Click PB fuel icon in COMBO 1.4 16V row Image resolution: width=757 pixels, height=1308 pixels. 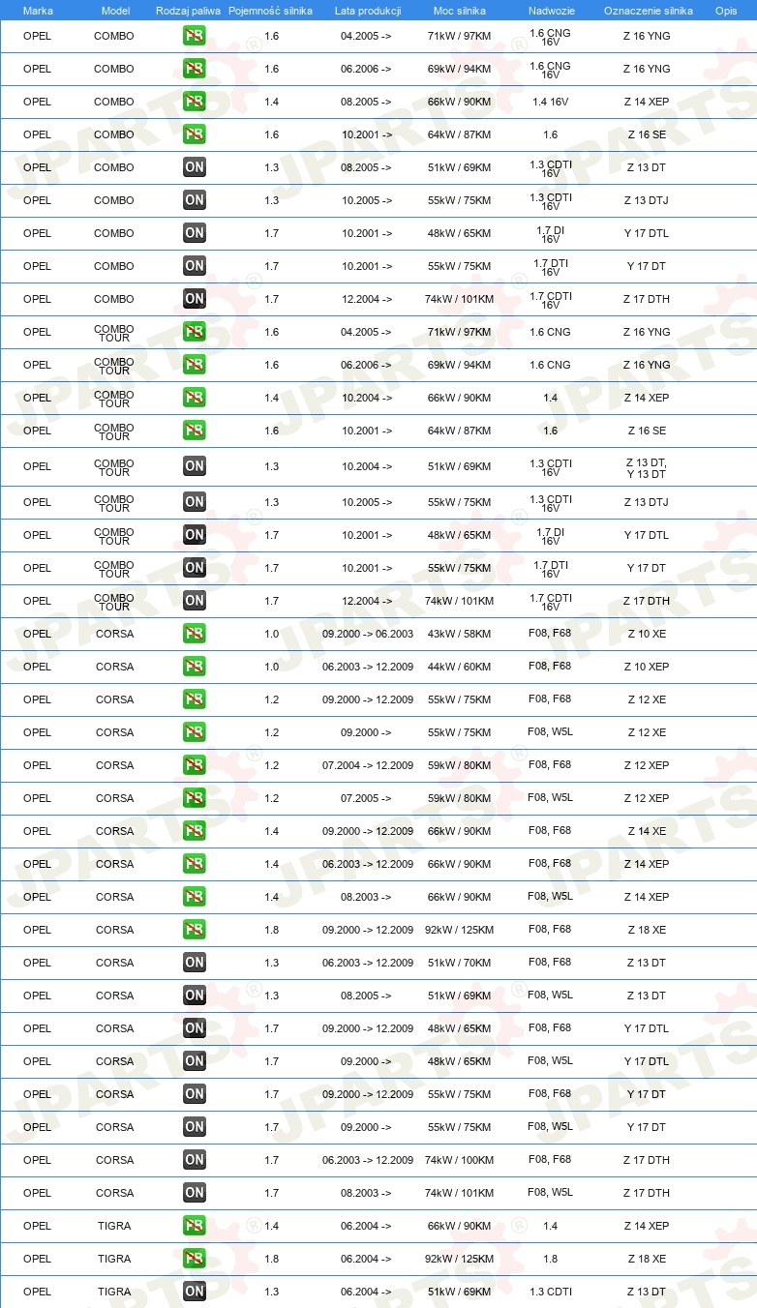194,102
